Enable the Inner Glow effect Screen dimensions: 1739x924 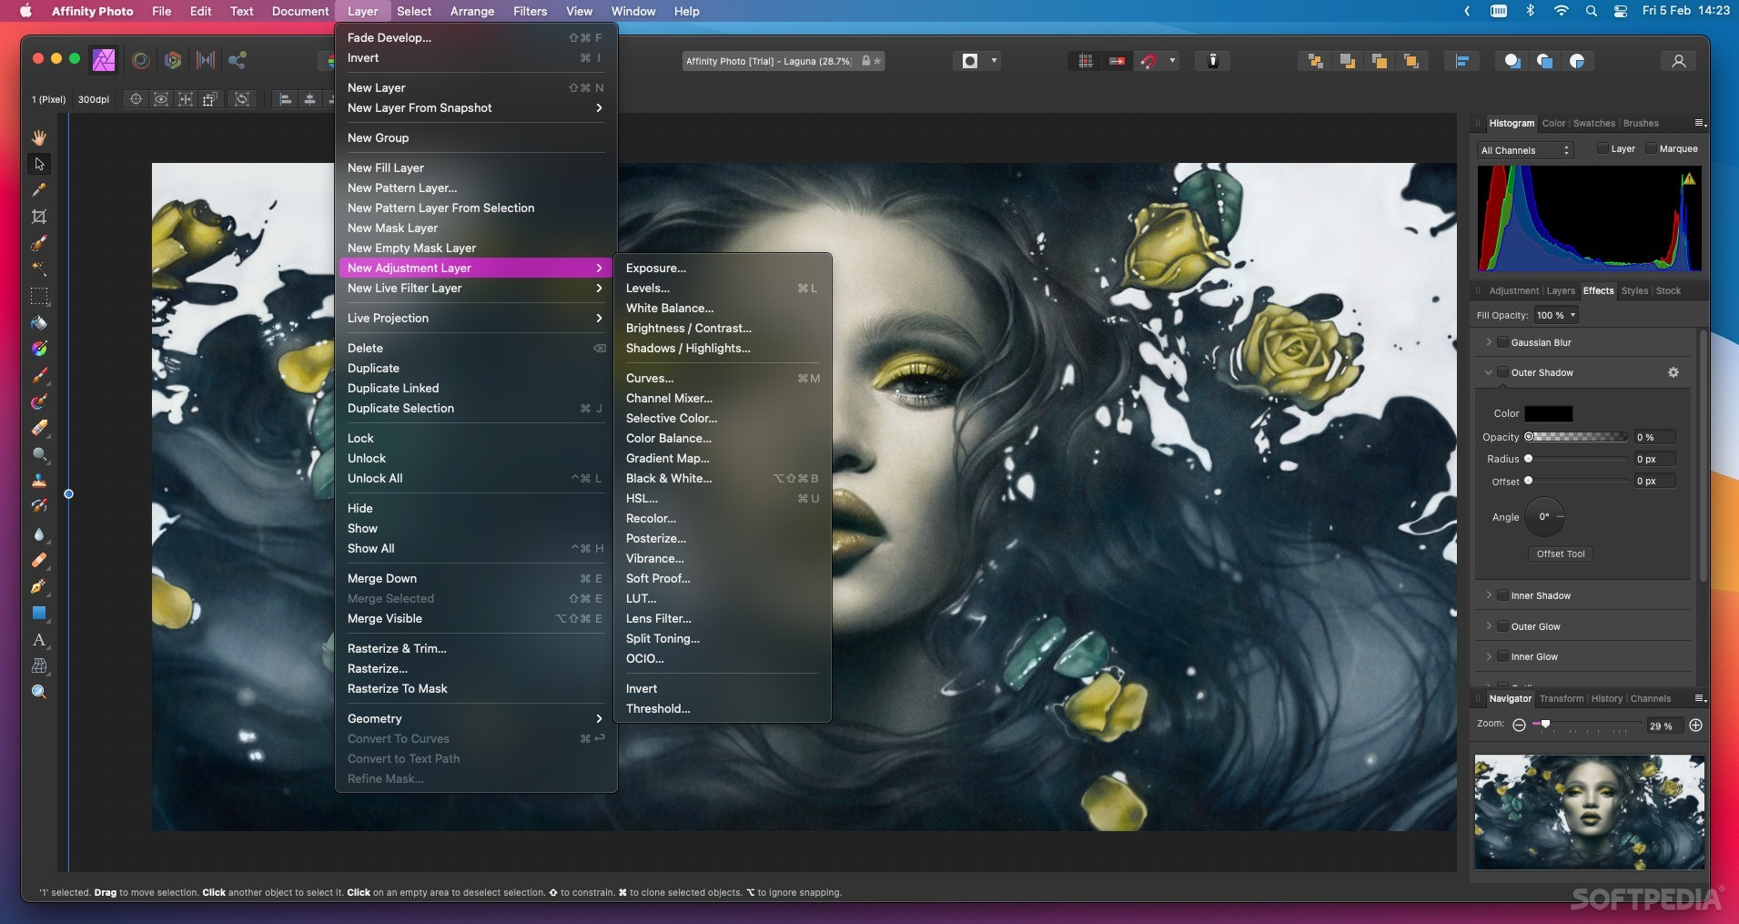1502,656
